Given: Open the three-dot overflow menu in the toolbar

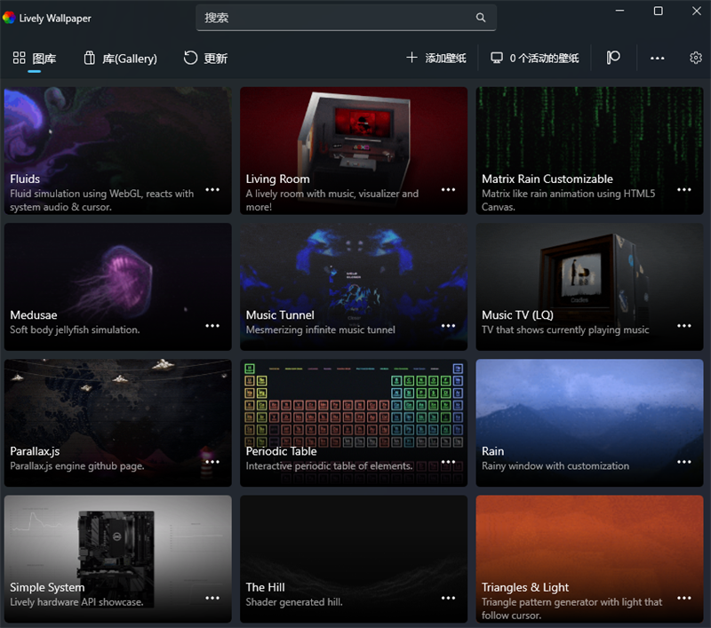Looking at the screenshot, I should [x=657, y=58].
